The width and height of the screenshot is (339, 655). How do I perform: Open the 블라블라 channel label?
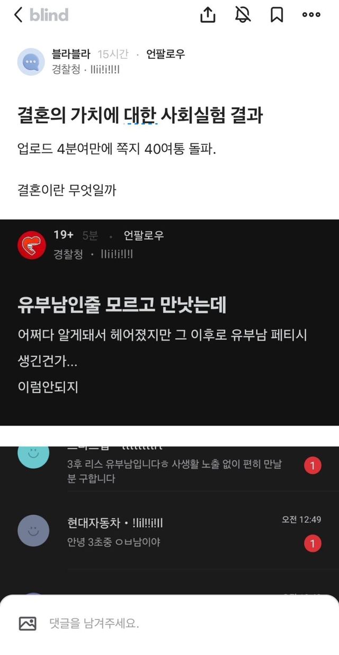click(71, 54)
